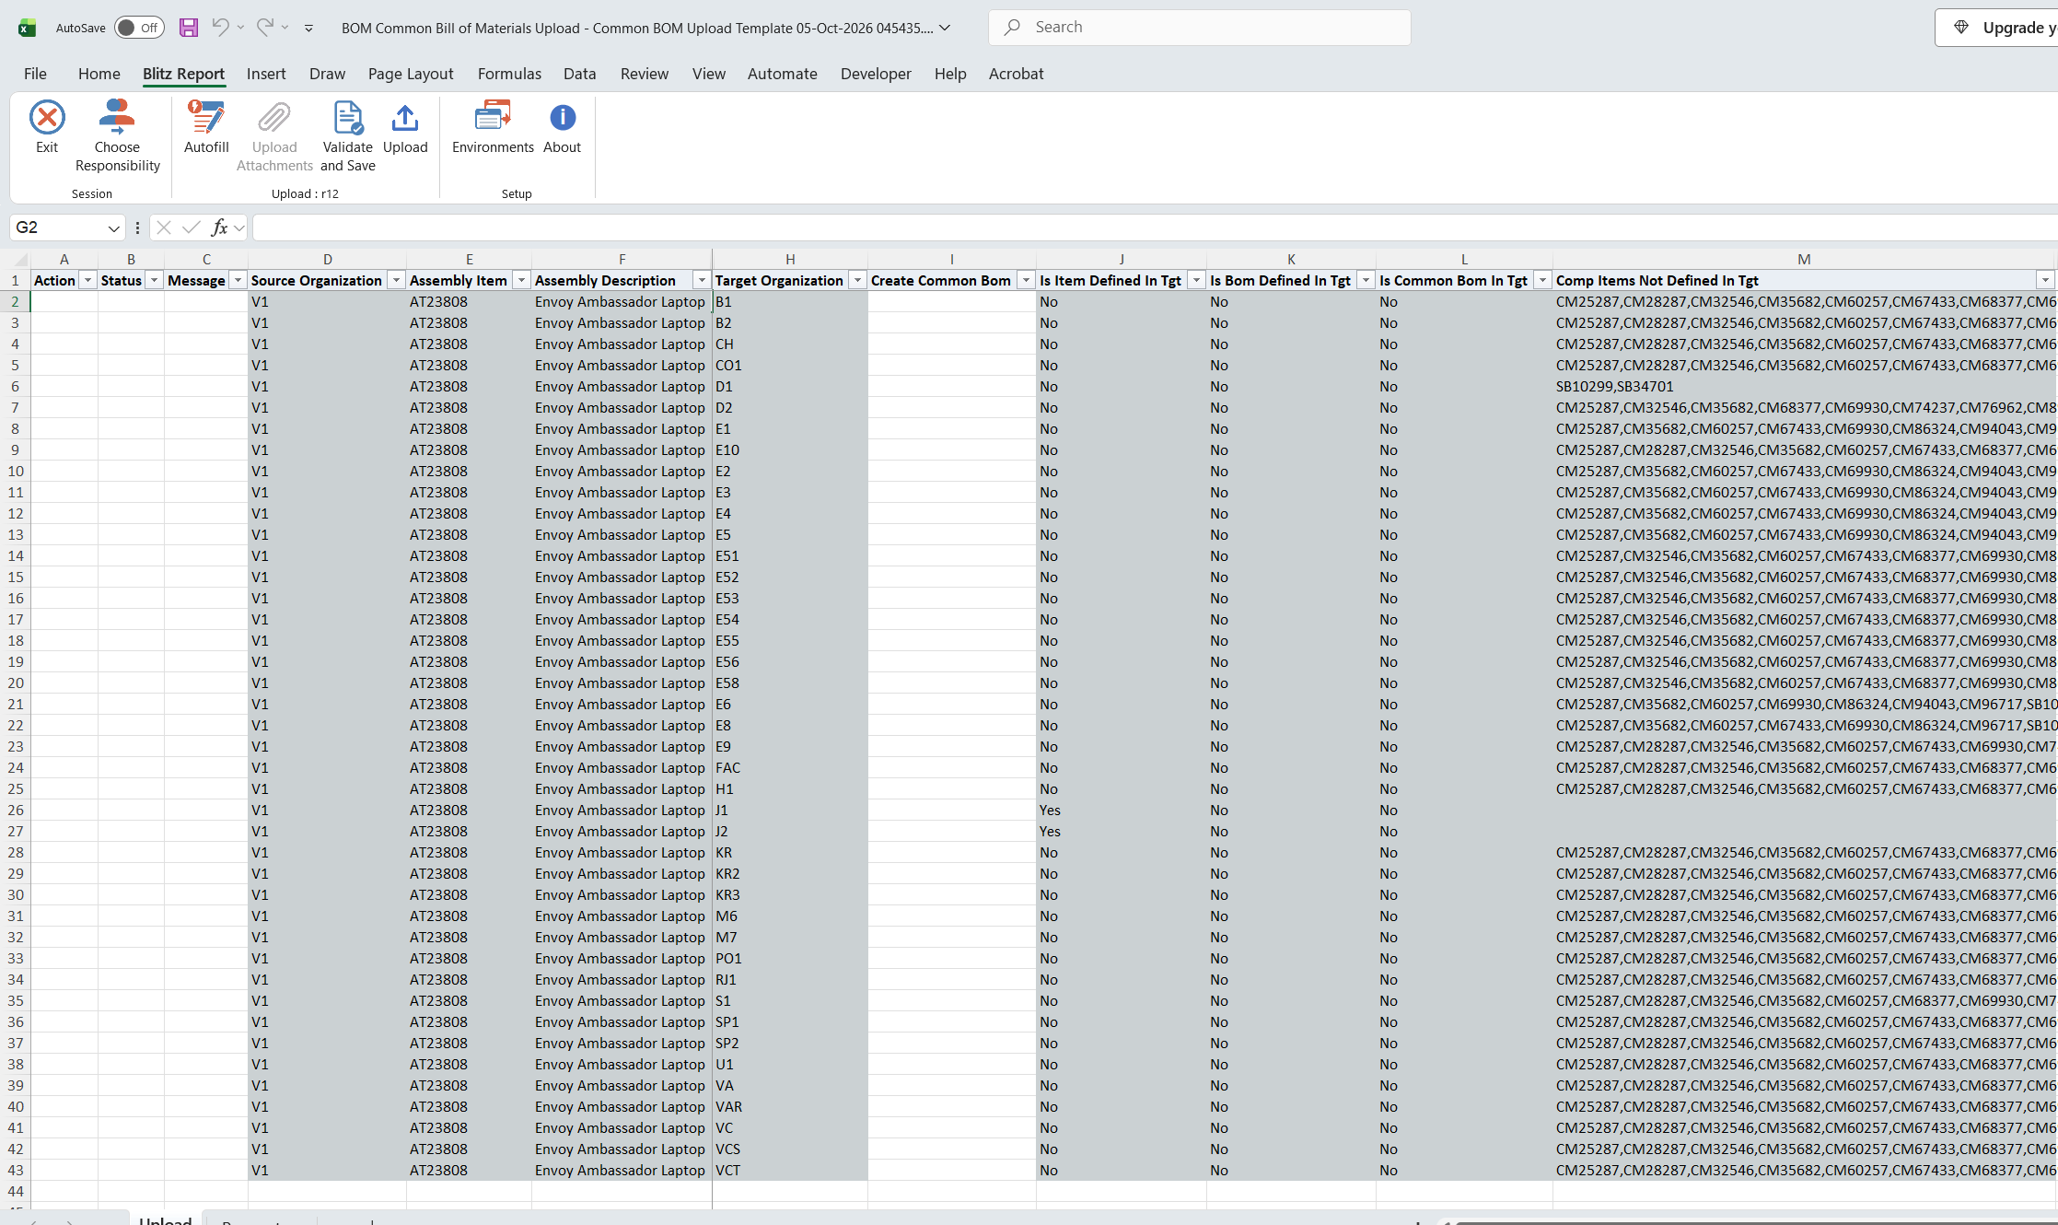This screenshot has width=2058, height=1225.
Task: Click the Search box
Action: pyautogui.click(x=1200, y=28)
